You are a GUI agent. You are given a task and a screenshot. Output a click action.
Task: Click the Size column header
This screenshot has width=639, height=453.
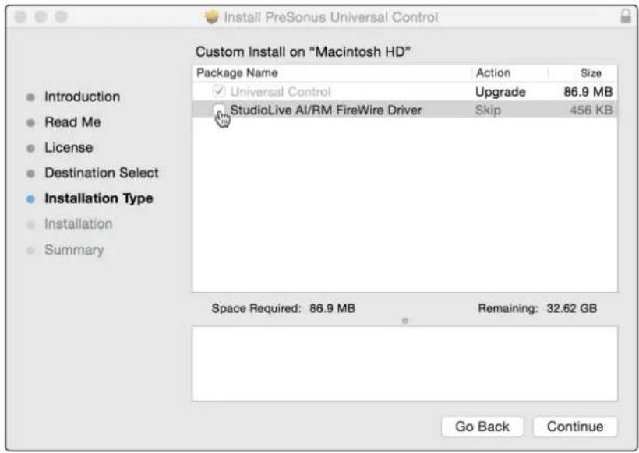(591, 73)
